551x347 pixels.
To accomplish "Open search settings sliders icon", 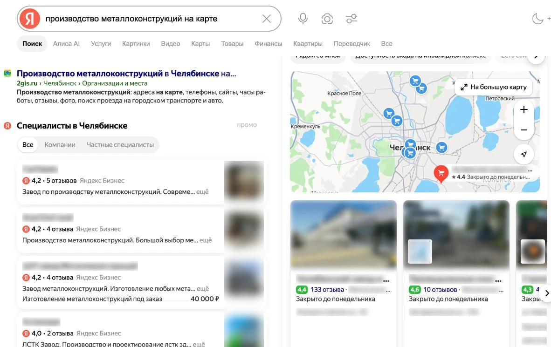I will tap(351, 19).
